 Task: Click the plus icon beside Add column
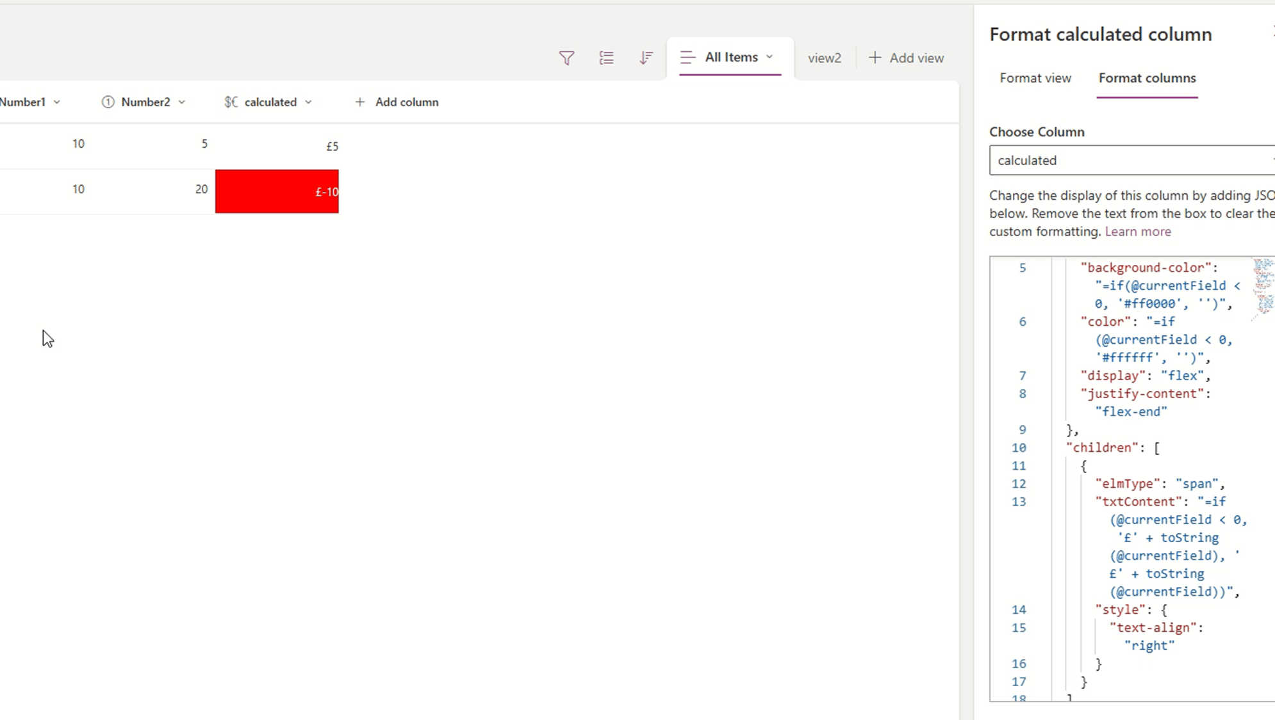pos(360,102)
